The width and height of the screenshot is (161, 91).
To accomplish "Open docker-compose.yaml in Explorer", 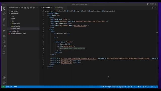I will (x=18, y=34).
